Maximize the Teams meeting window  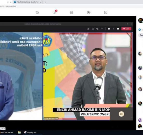click(127, 24)
